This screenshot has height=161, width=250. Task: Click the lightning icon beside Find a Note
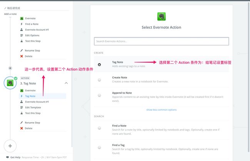(22, 24)
